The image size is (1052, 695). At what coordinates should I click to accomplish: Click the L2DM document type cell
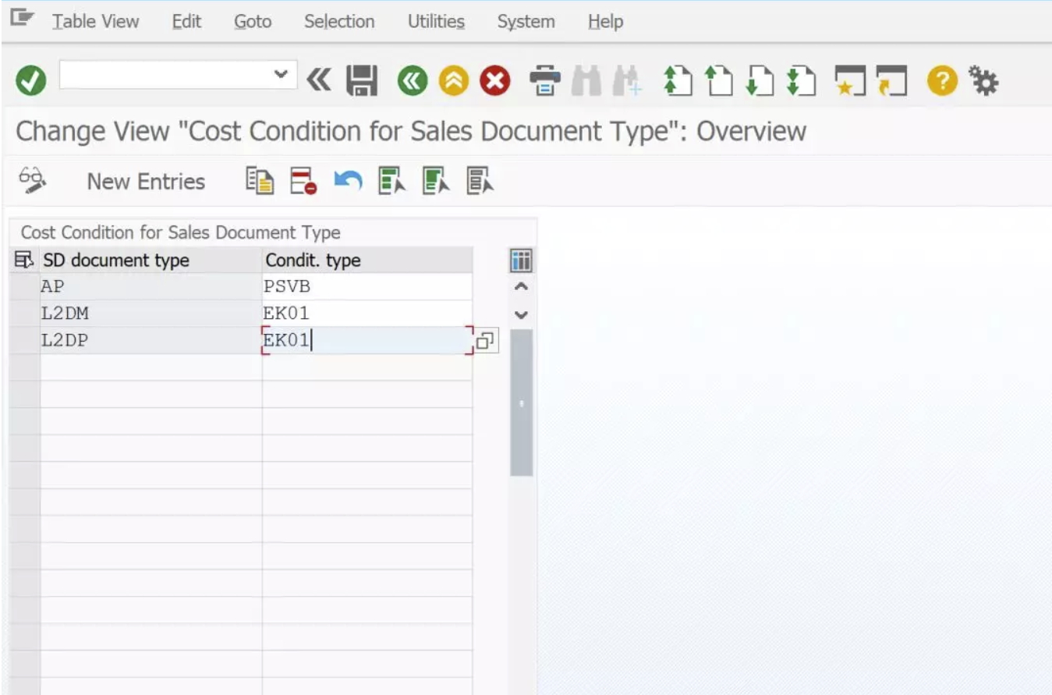pyautogui.click(x=151, y=314)
